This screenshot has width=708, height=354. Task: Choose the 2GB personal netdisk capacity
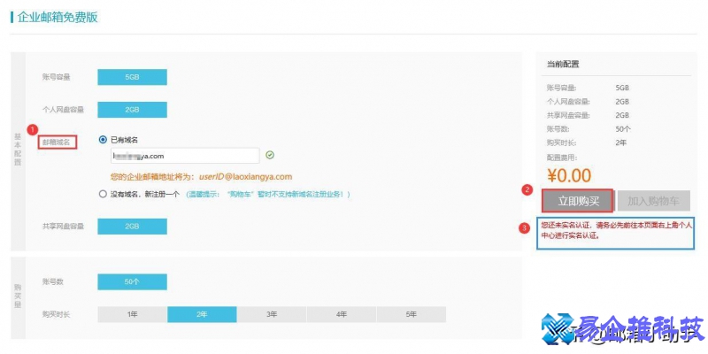tap(132, 110)
